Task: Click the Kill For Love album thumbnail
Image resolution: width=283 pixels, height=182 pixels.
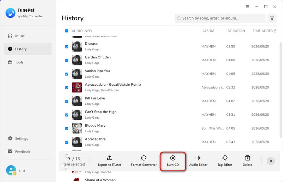Action: 77,101
